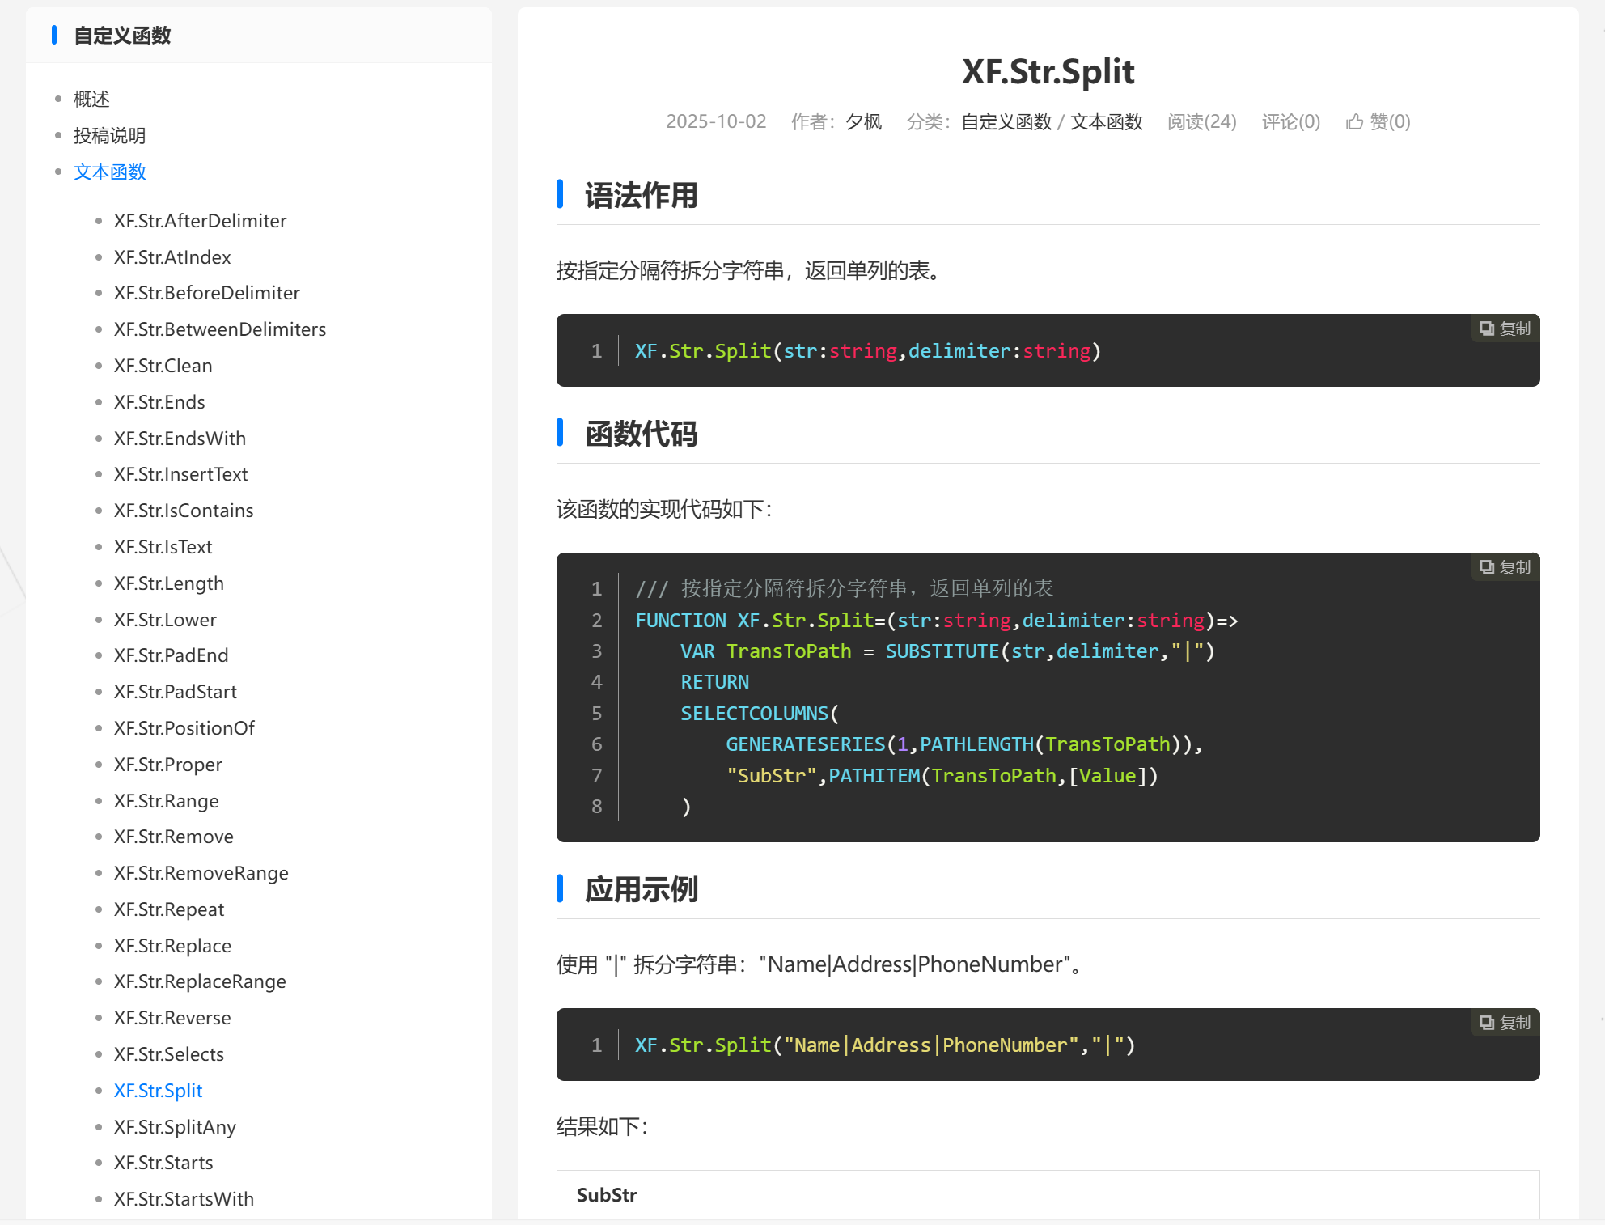
Task: Copy the usage example code
Action: pos(1505,1023)
